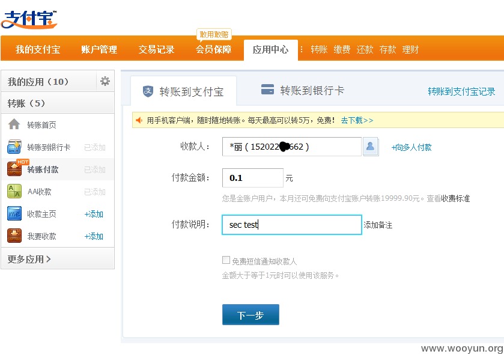Open 转账到支付宝记录 link

[461, 91]
